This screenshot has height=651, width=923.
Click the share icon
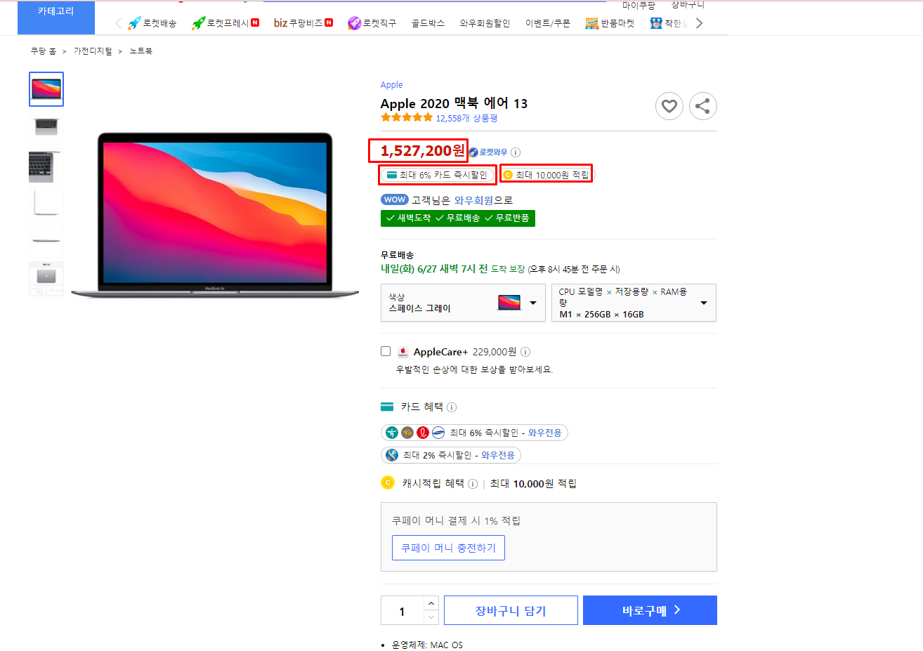[703, 106]
